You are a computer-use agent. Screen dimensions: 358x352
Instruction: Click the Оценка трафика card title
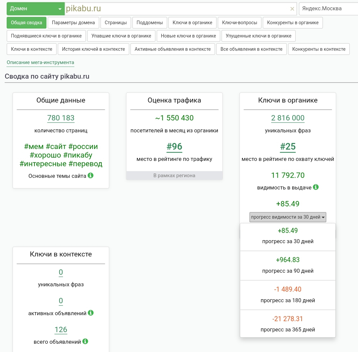click(x=174, y=100)
